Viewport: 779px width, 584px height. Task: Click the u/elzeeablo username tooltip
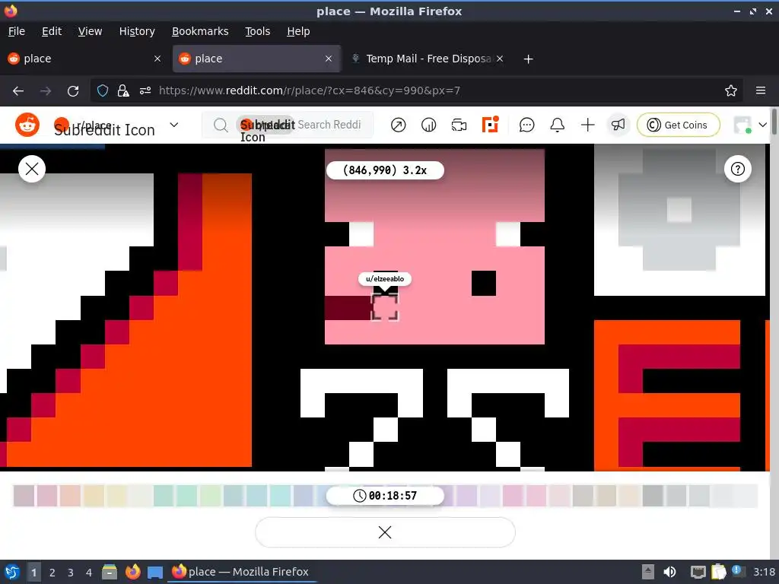tap(385, 279)
